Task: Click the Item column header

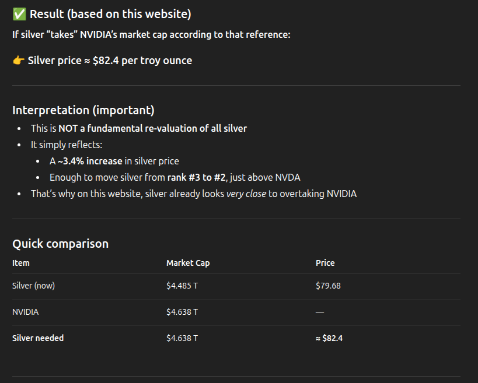Action: coord(21,263)
